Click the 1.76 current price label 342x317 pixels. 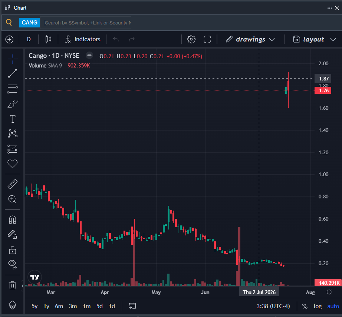pyautogui.click(x=323, y=90)
